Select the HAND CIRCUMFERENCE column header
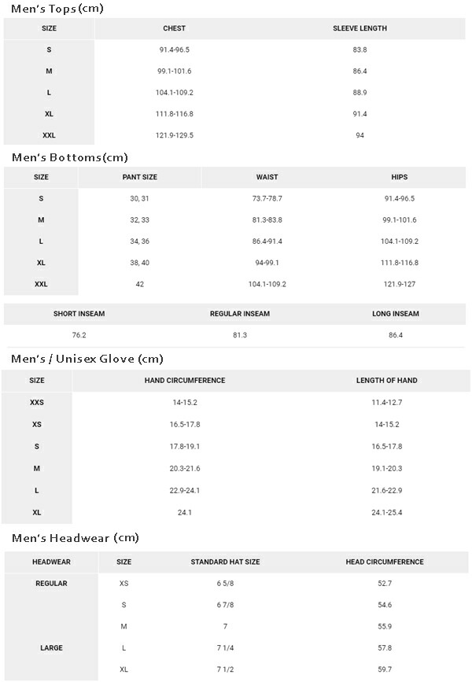Image resolution: width=472 pixels, height=682 pixels. (185, 381)
